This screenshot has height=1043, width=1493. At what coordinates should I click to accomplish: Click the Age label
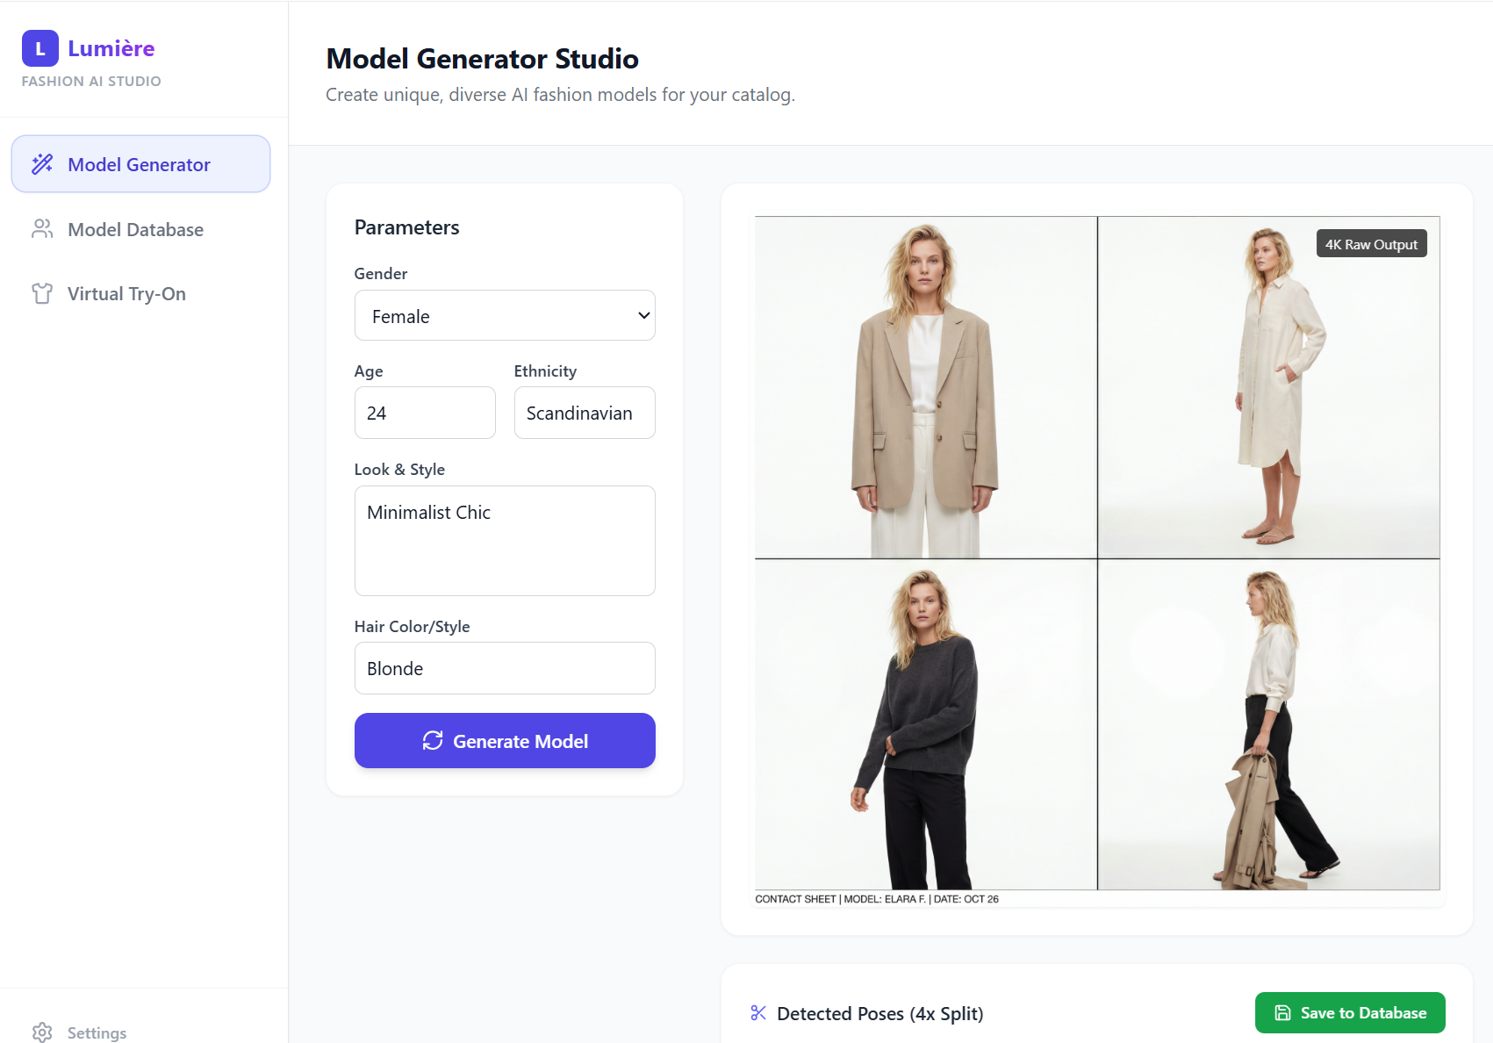tap(369, 370)
